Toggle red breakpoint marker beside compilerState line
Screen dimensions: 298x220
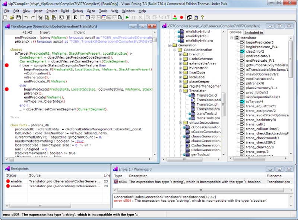coord(7,65)
